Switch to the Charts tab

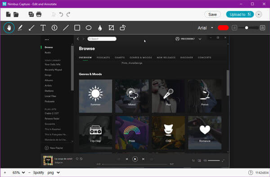[120, 57]
